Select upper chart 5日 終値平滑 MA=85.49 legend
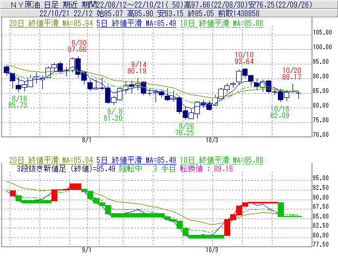This screenshot has width=338, height=257. [x=136, y=23]
